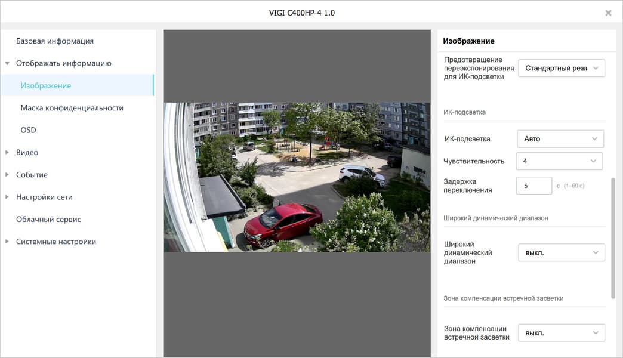
Task: Click the settings panel vertical scrollbar
Action: click(613, 239)
